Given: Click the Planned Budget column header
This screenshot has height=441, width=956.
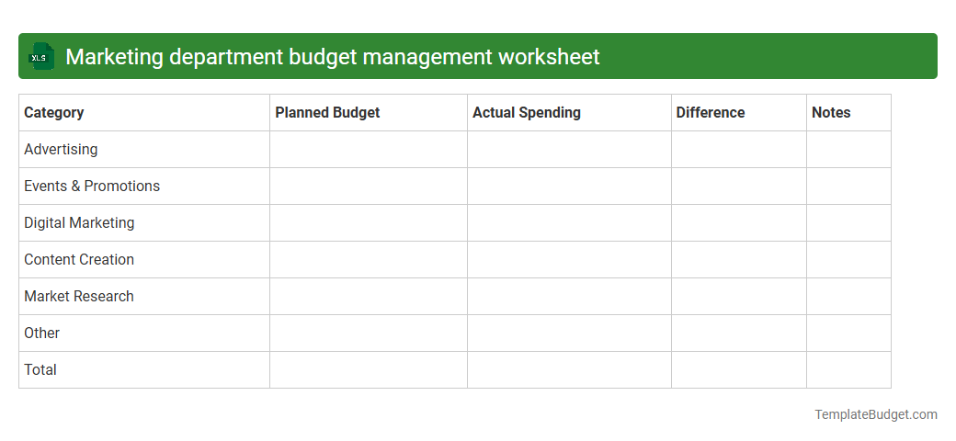Looking at the screenshot, I should pos(369,113).
